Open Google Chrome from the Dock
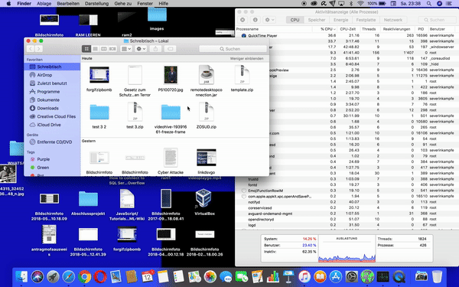Viewport: 459px width, 287px height. pos(84,276)
